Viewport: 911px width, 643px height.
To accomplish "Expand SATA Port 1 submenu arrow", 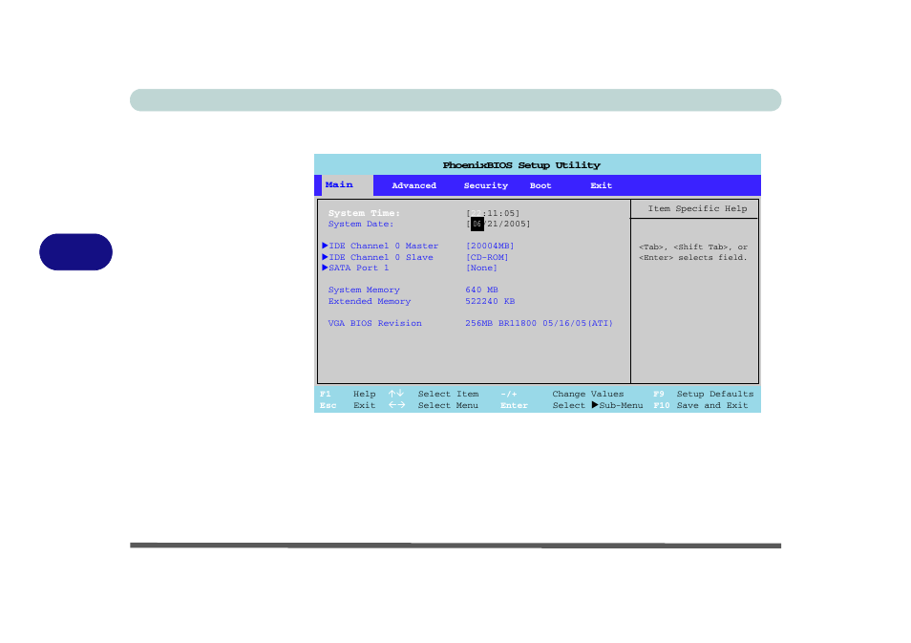I will pos(325,268).
